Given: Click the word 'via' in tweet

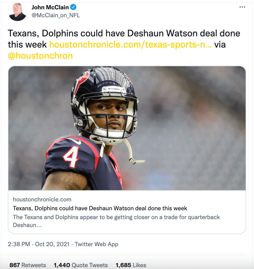Looking at the screenshot, I should tap(220, 45).
